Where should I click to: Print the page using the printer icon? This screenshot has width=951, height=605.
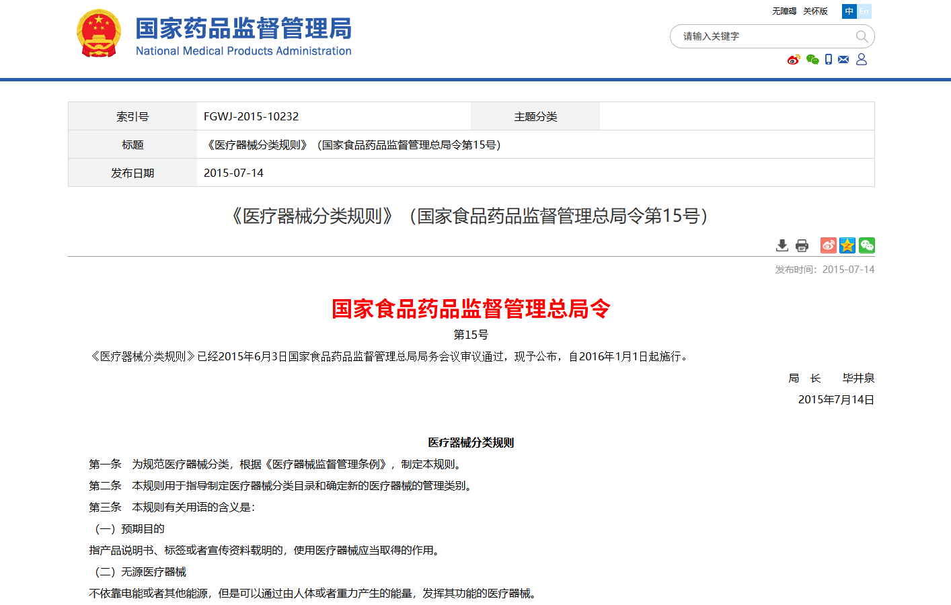point(802,245)
